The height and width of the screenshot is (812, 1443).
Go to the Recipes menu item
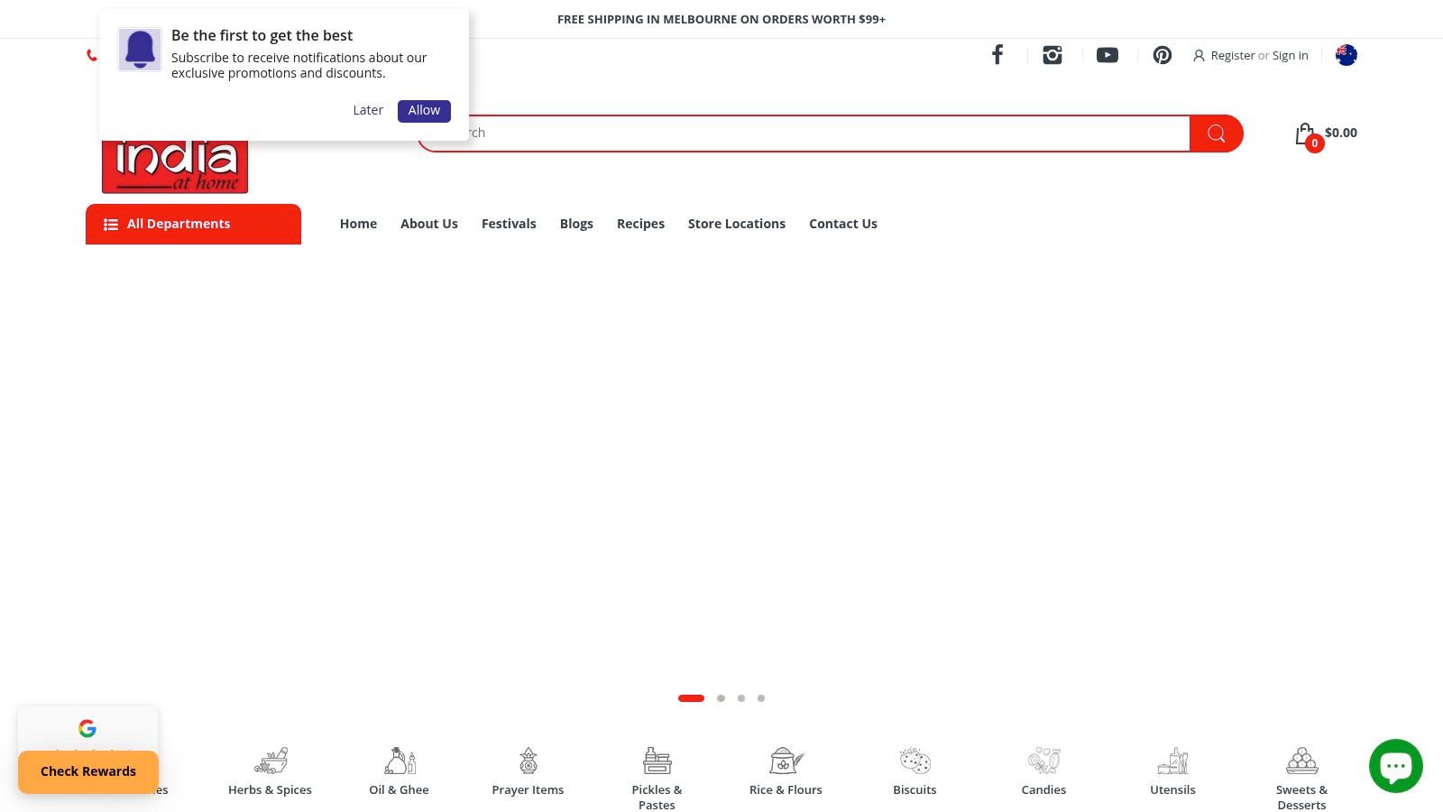(x=640, y=224)
